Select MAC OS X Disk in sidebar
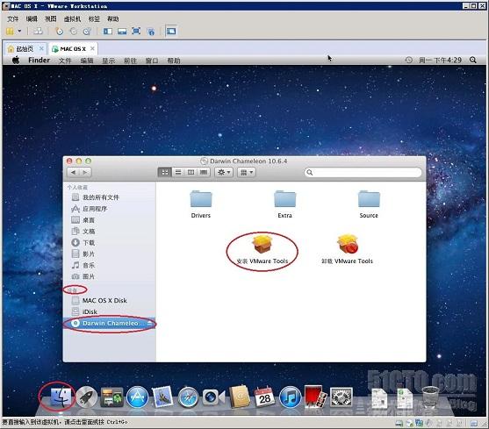Image resolution: width=489 pixels, height=429 pixels. [x=109, y=300]
